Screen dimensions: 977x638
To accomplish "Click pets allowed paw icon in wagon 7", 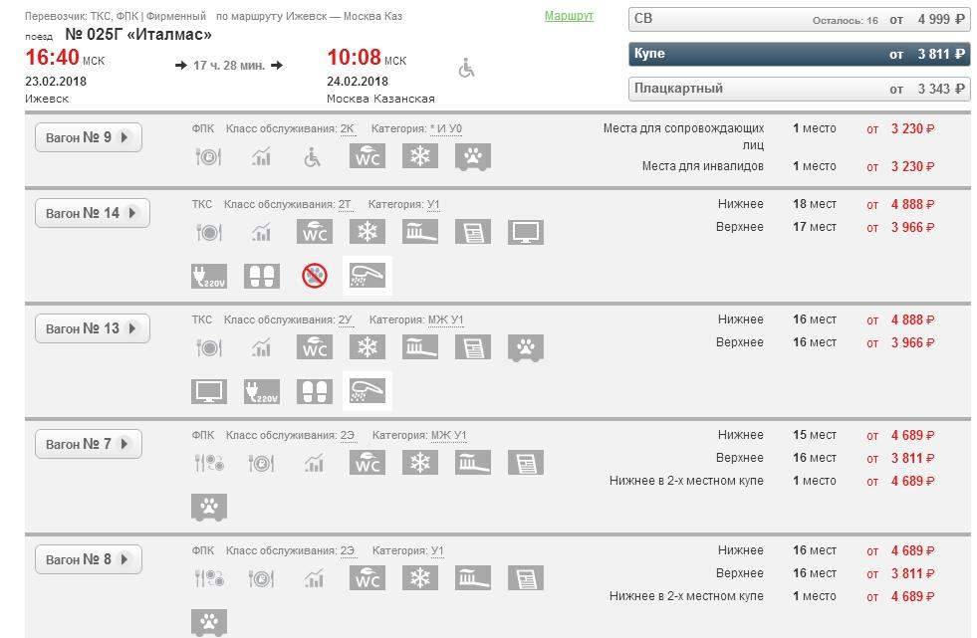I will 209,508.
